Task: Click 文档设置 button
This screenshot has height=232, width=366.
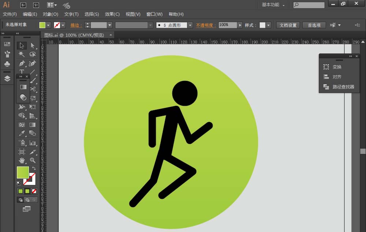Action: pos(288,25)
